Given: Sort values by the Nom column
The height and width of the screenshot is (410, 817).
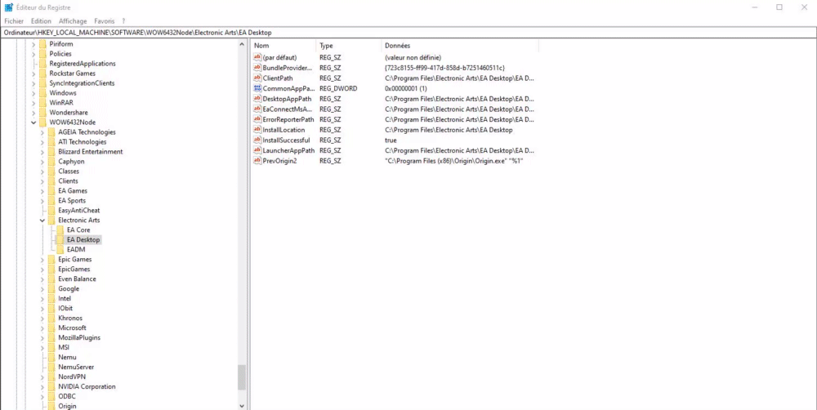Looking at the screenshot, I should click(283, 46).
